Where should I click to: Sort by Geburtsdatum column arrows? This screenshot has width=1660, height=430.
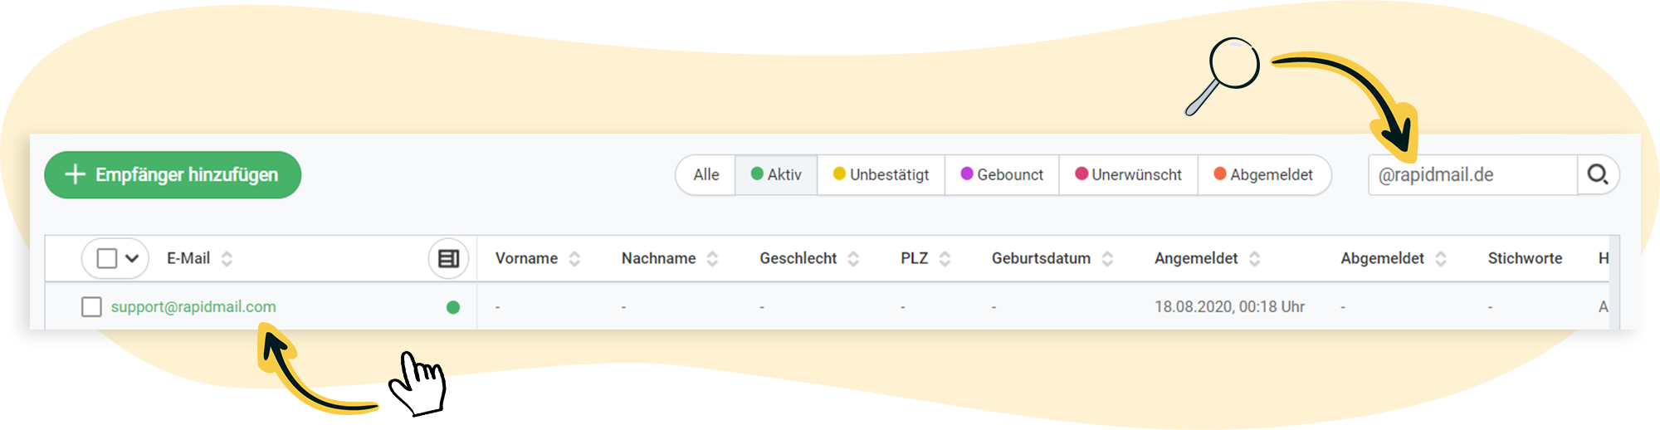[x=1107, y=259]
